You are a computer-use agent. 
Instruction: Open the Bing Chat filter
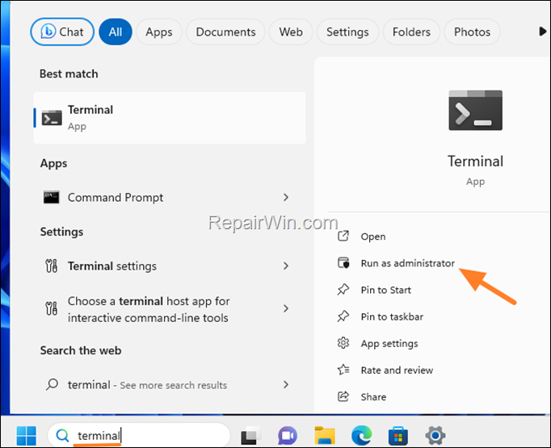[x=62, y=32]
